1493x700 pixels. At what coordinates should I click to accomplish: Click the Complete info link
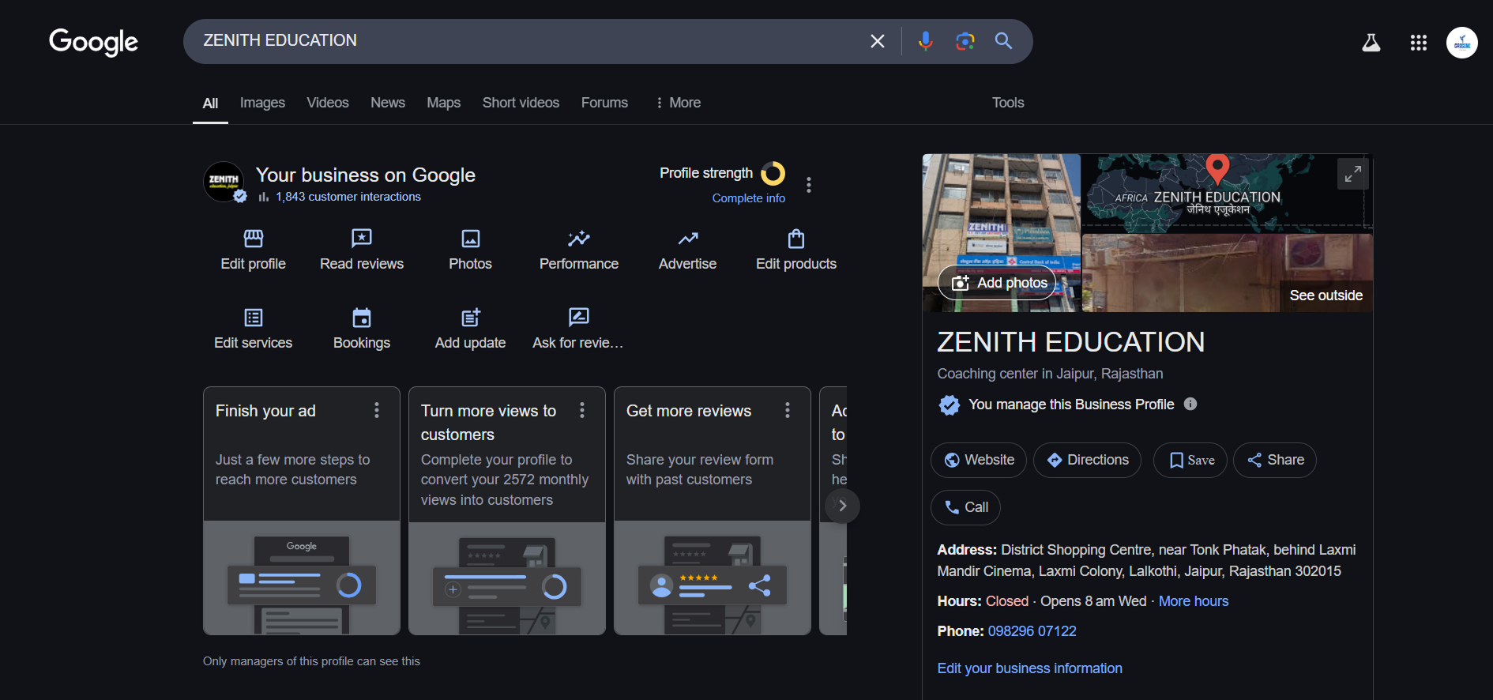click(x=749, y=198)
